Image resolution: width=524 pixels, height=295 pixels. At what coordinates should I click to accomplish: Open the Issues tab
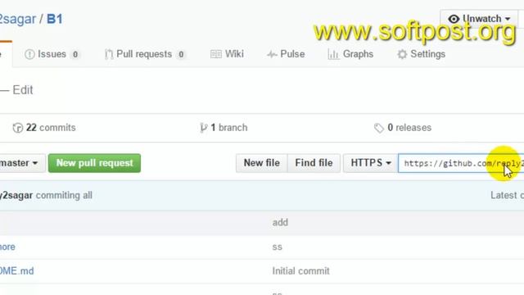(52, 54)
